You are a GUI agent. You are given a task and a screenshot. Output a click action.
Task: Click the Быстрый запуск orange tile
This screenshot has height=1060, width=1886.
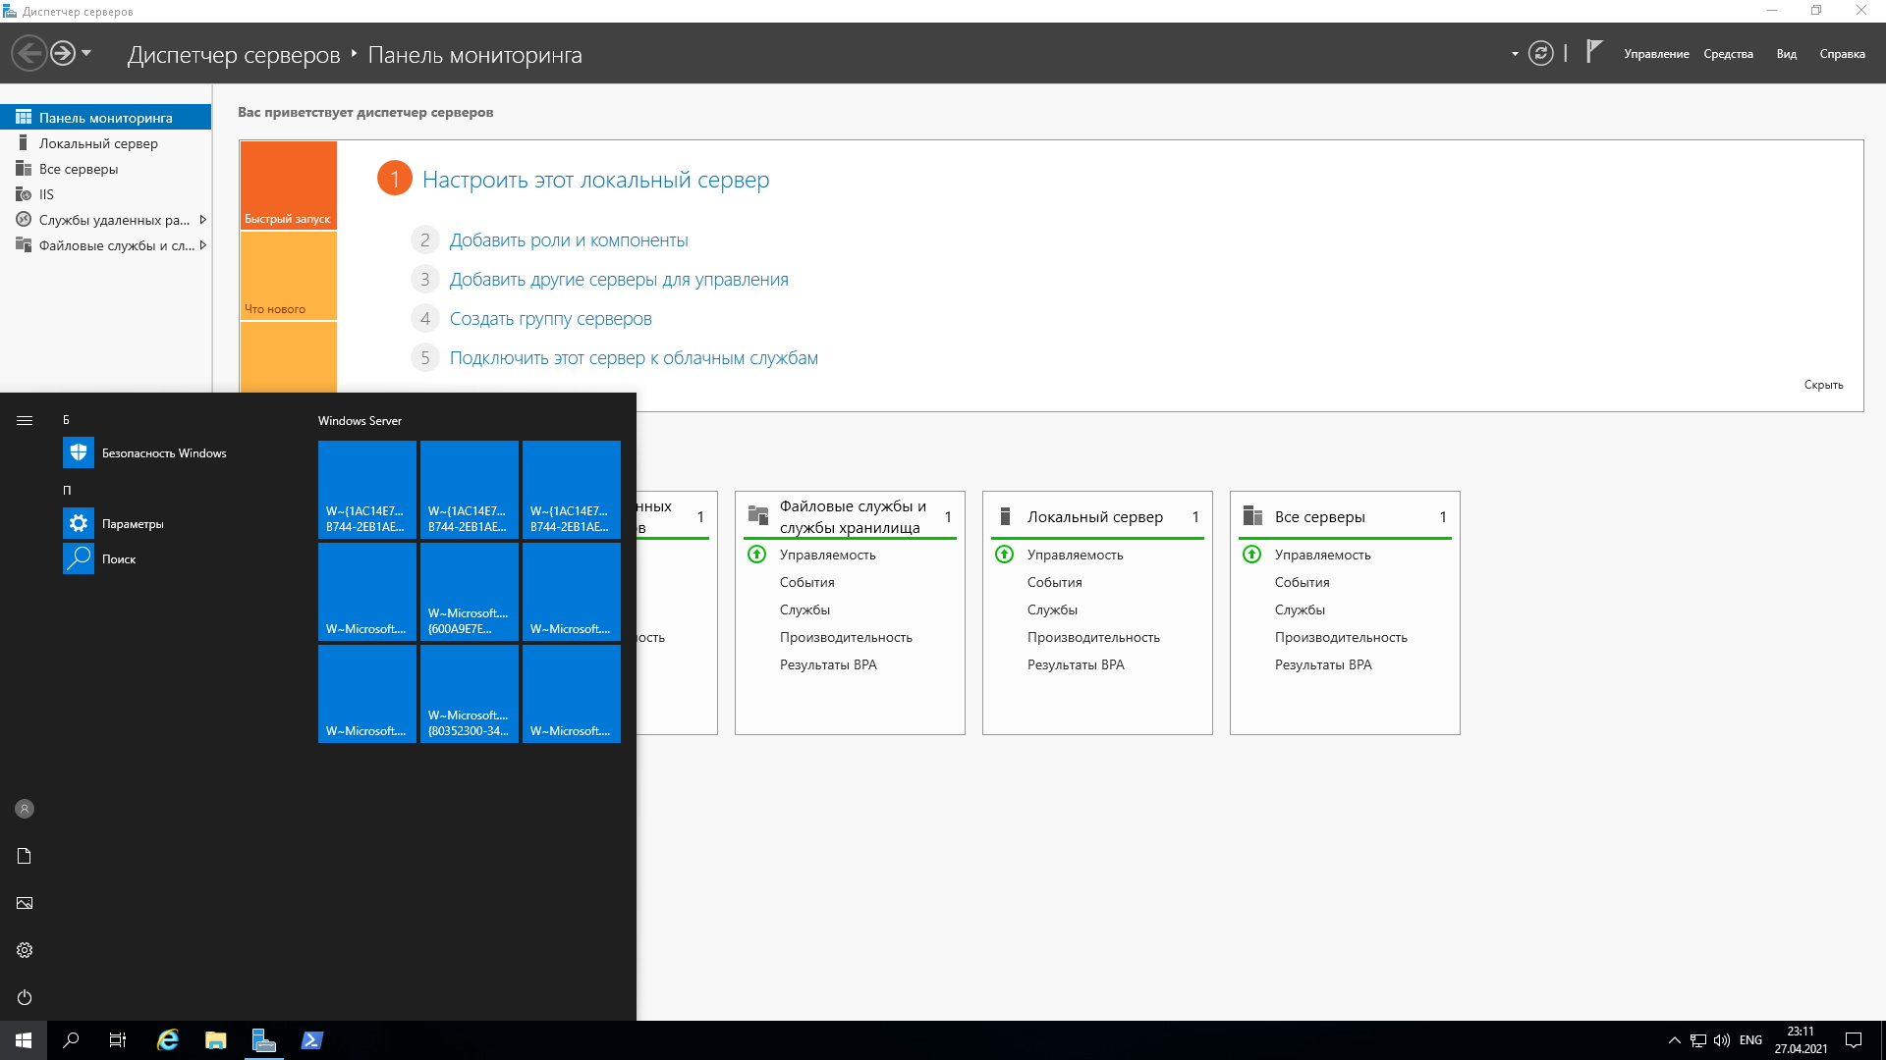tap(289, 185)
